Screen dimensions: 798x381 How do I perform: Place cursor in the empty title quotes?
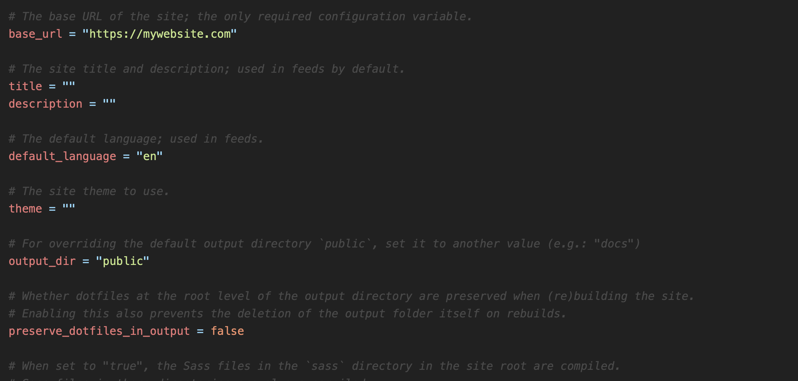pos(69,86)
